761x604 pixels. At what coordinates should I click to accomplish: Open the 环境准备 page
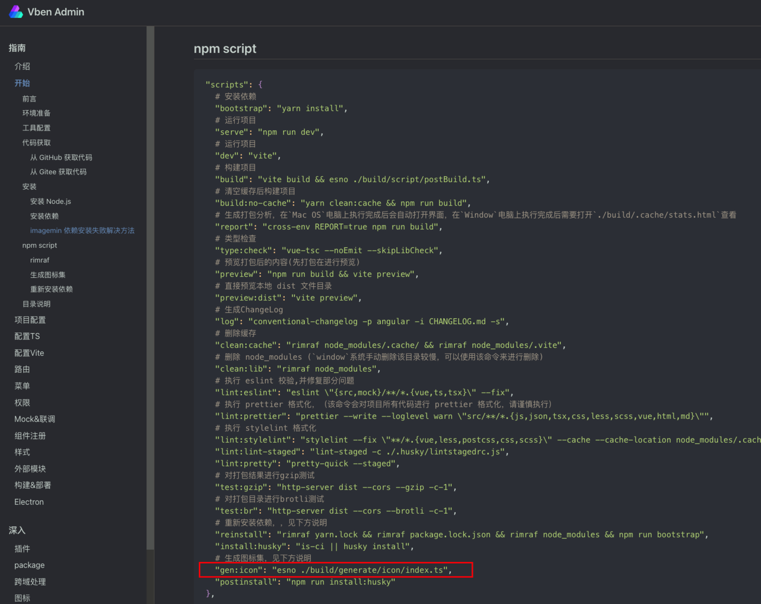[x=36, y=113]
